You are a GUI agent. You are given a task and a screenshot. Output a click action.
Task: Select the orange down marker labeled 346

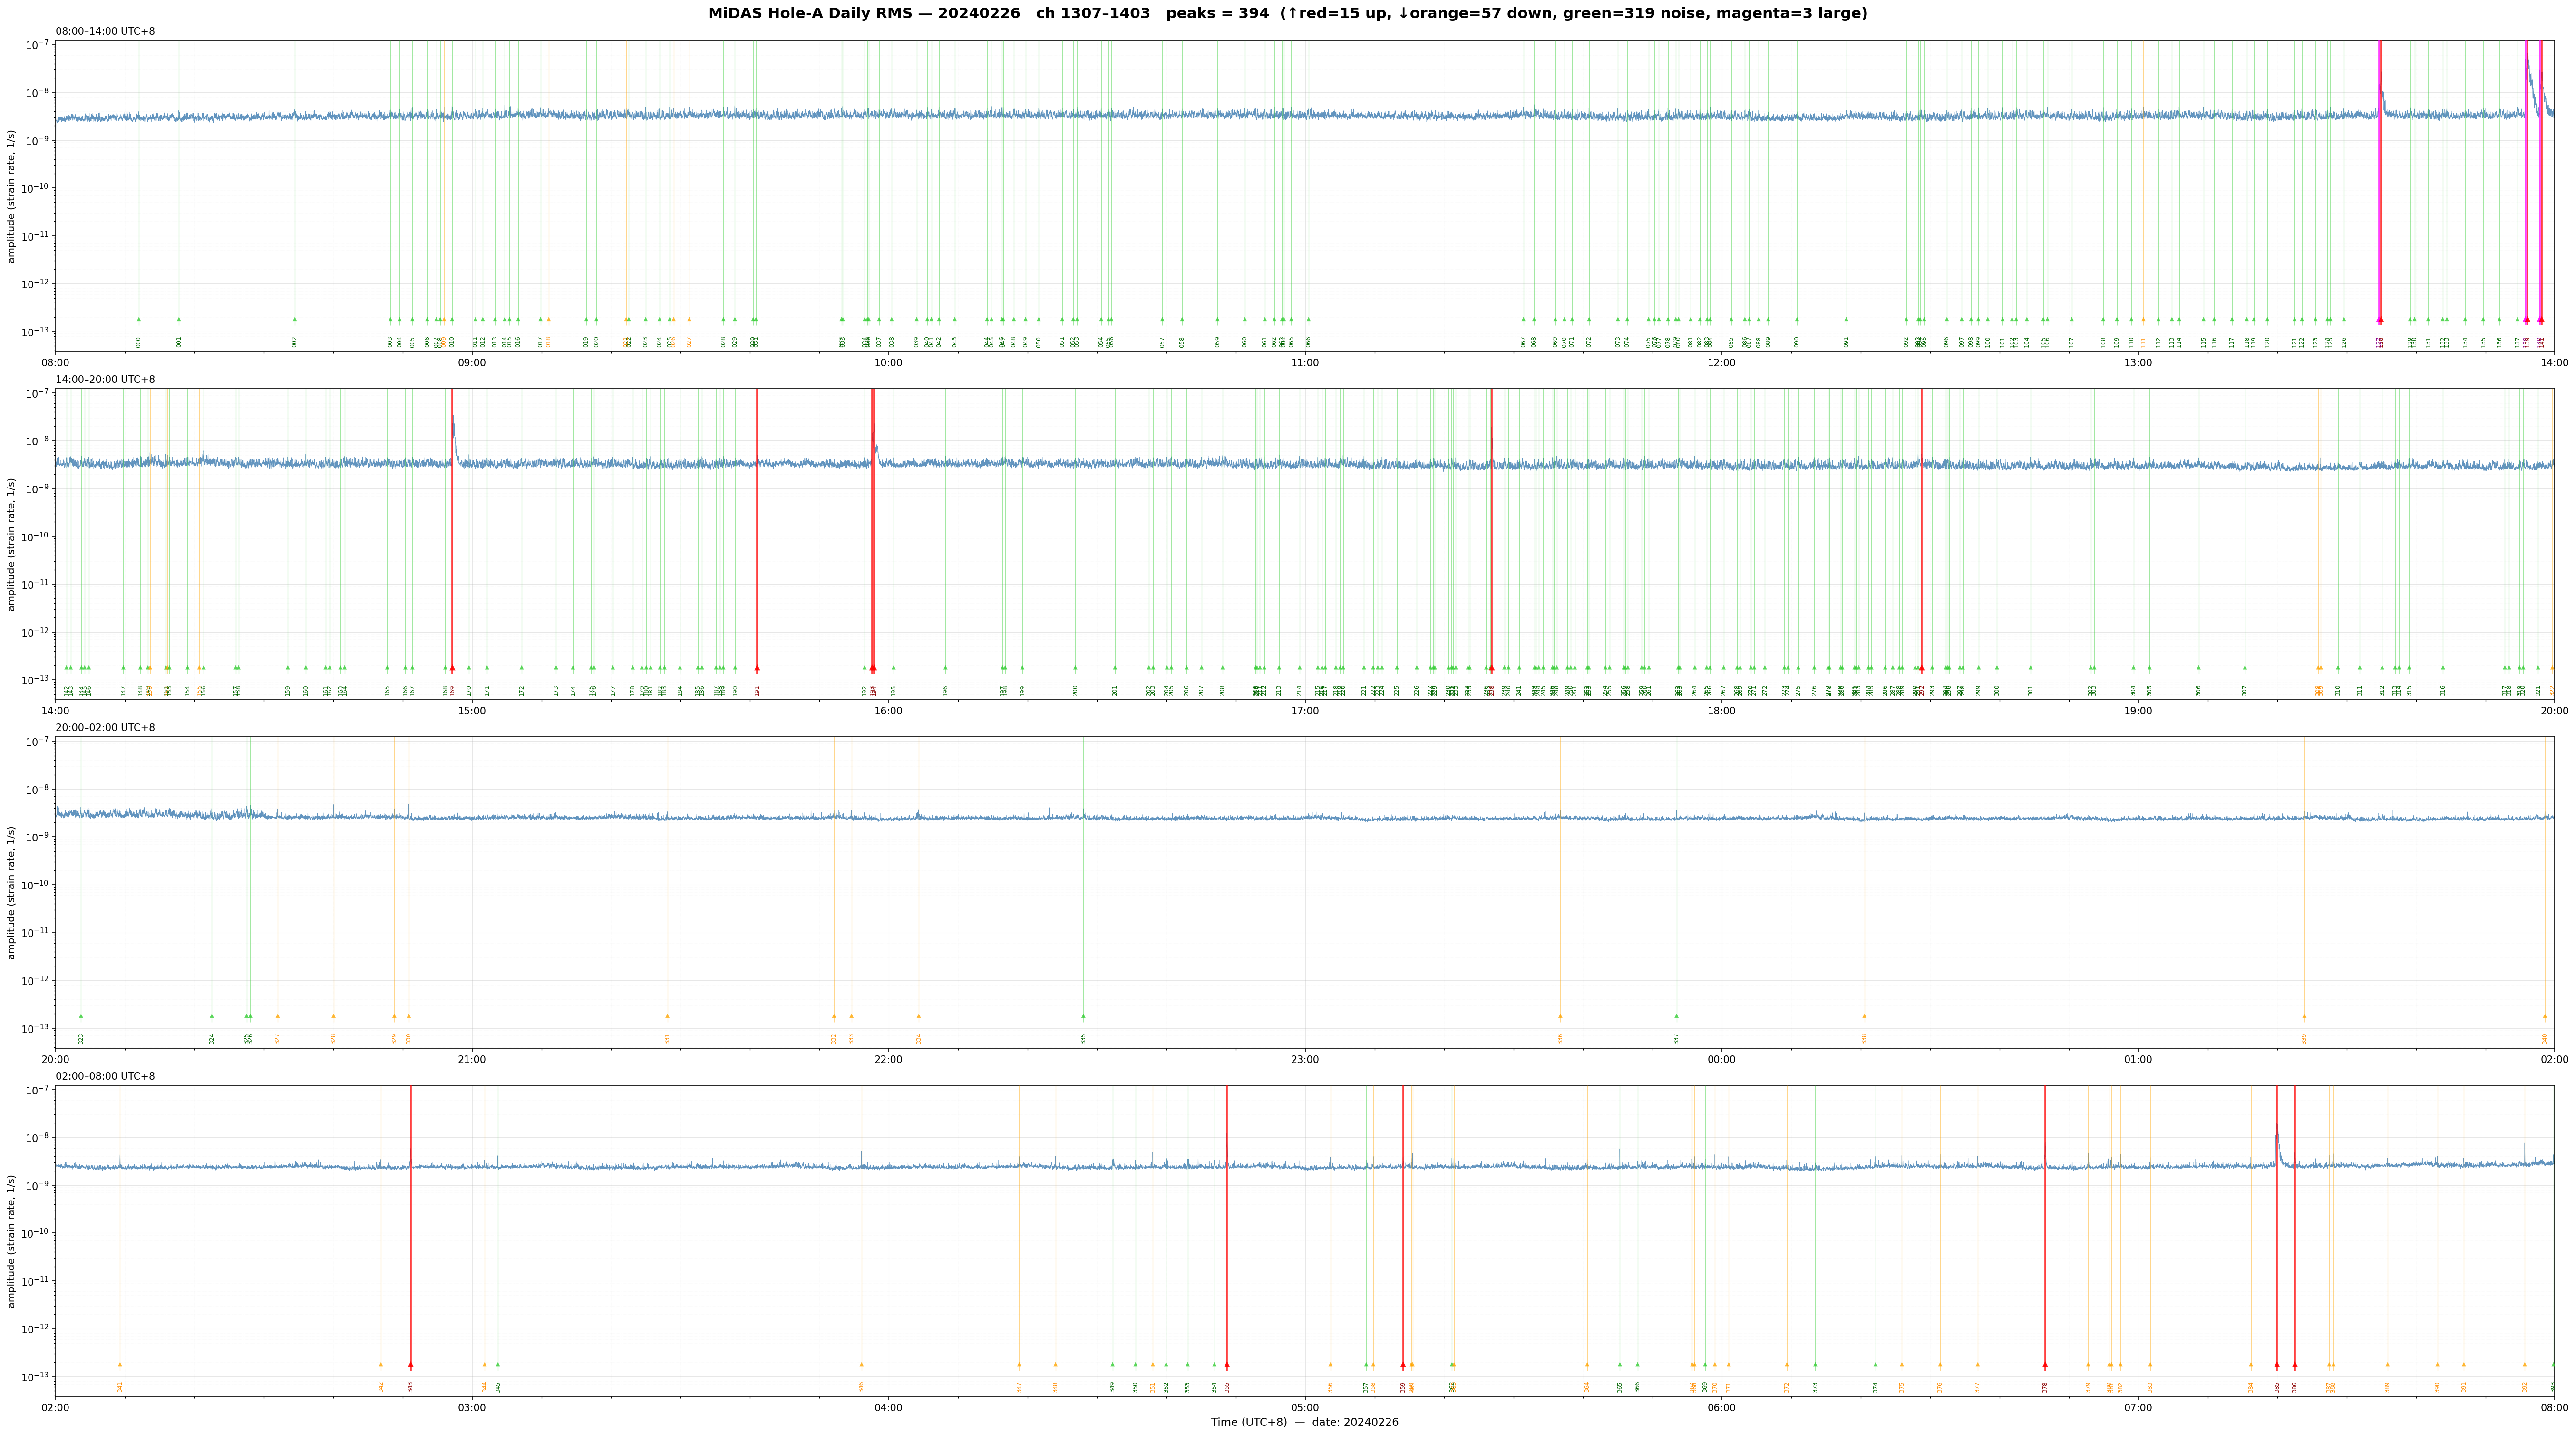pos(861,1364)
